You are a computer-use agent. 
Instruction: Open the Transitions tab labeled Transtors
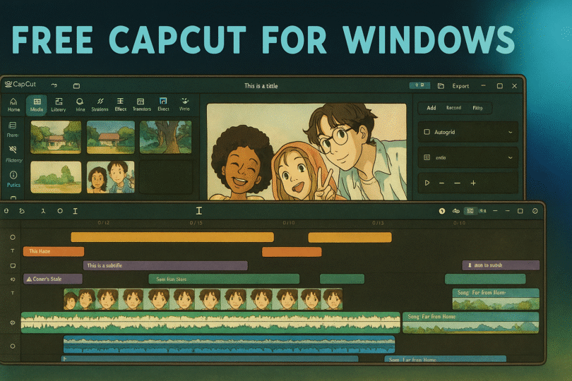[x=141, y=104]
